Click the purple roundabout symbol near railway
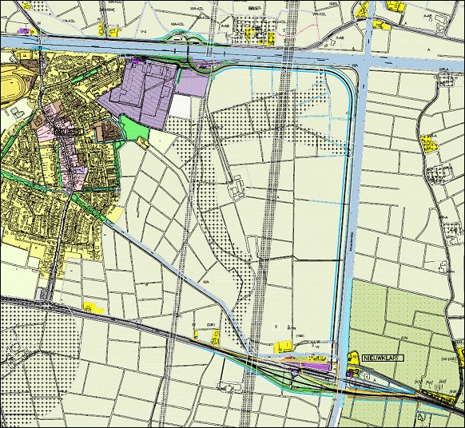 295,373
